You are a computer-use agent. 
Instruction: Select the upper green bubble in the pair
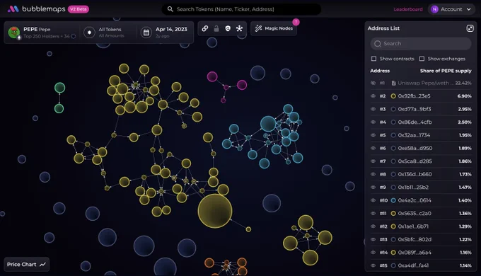click(x=60, y=88)
